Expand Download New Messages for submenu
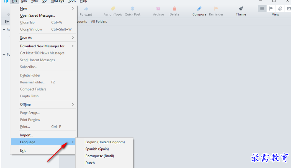This screenshot has height=168, width=291. (44, 46)
